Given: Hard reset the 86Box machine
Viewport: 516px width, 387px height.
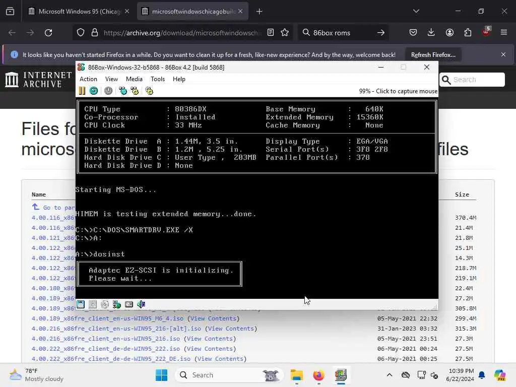Looking at the screenshot, I should 93,91.
